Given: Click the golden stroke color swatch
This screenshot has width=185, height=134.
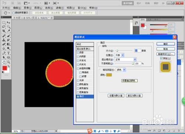Looking at the screenshot, I should coord(109,75).
